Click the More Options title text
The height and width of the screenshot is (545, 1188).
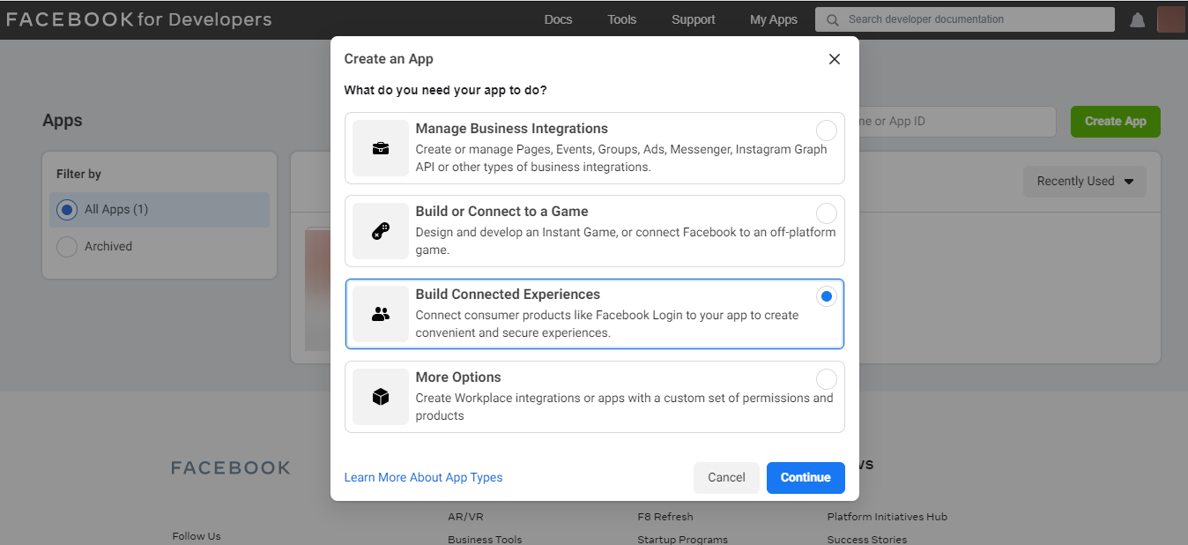coord(458,377)
